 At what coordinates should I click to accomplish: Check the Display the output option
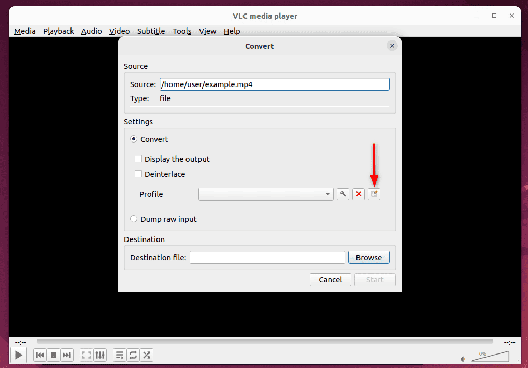tap(138, 159)
